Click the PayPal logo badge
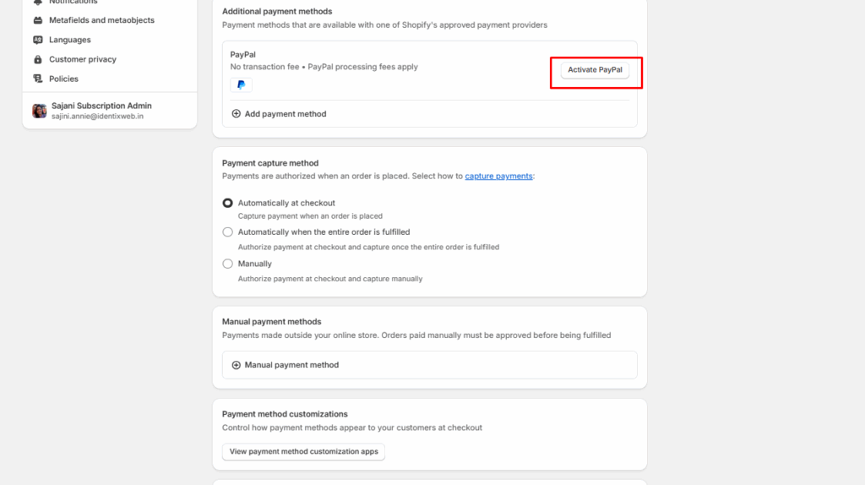The width and height of the screenshot is (865, 485). [x=241, y=85]
